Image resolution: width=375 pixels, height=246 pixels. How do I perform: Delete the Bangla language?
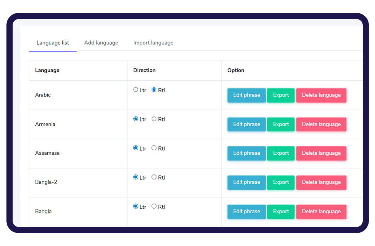click(321, 212)
